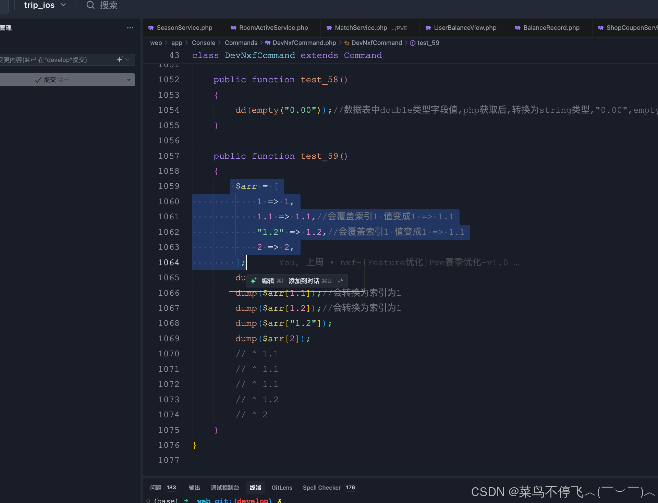Click the class icon beside DevNxfCommand breadcrumb
The width and height of the screenshot is (658, 503).
point(347,43)
